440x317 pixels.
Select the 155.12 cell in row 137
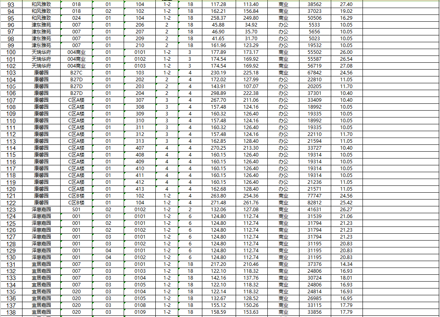(x=218, y=305)
